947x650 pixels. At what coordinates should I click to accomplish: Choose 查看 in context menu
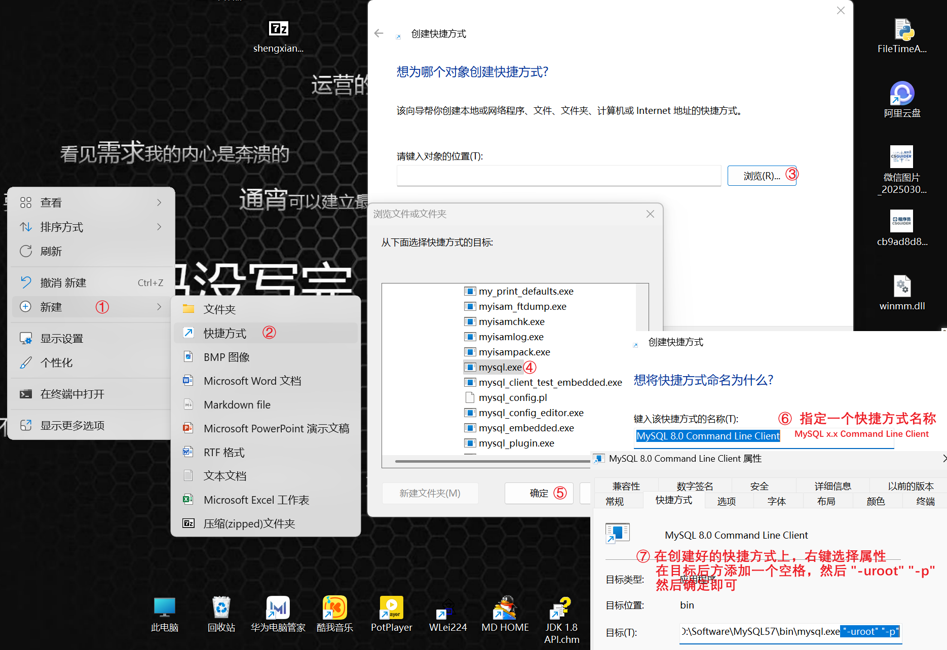click(x=92, y=202)
